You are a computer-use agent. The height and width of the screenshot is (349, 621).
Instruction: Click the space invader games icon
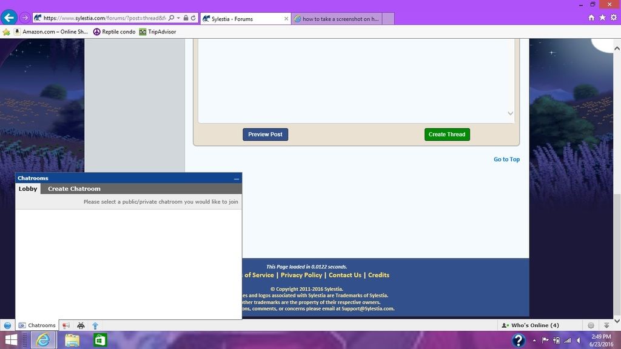click(x=81, y=325)
